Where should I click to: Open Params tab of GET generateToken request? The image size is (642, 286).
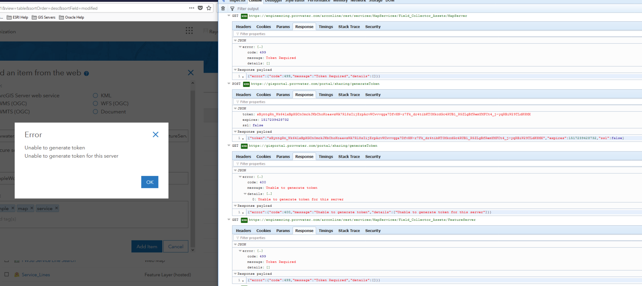point(283,157)
